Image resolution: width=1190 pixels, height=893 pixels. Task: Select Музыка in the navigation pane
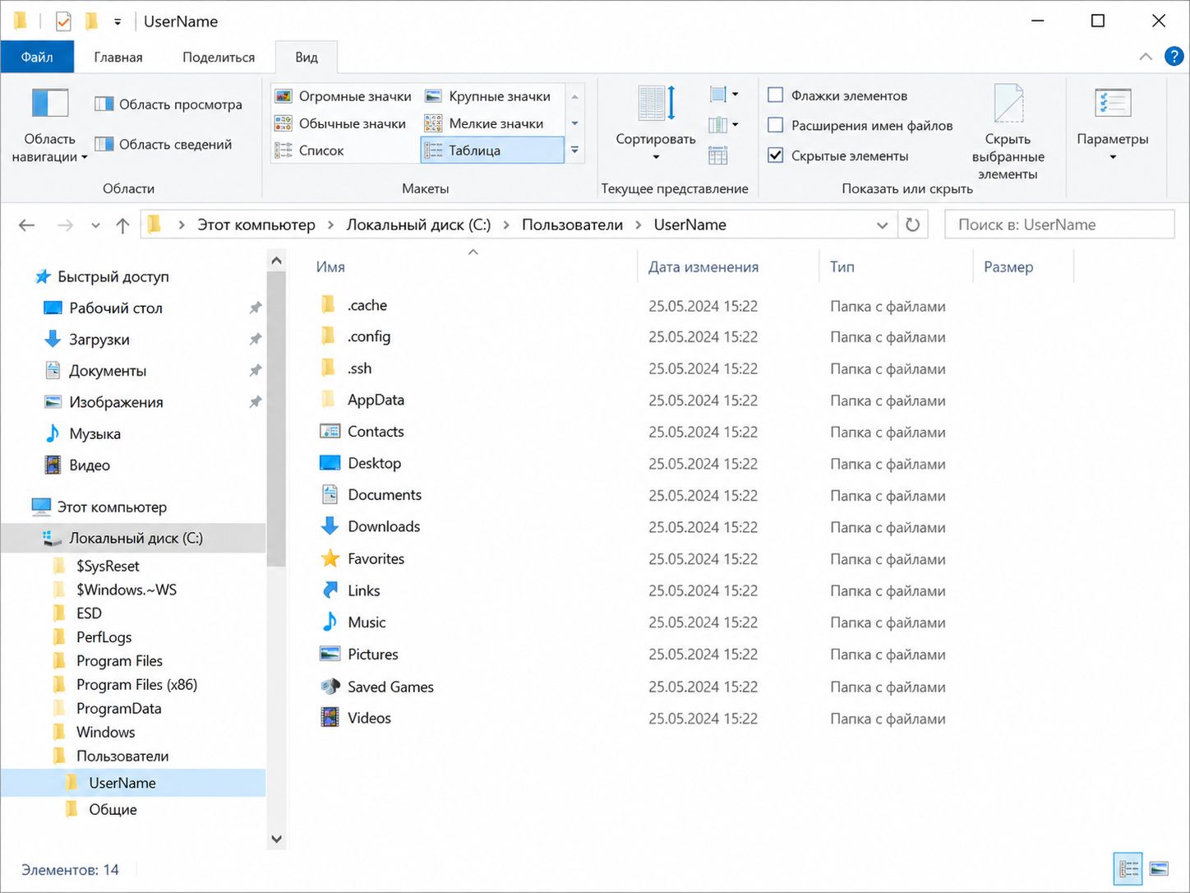(x=95, y=434)
